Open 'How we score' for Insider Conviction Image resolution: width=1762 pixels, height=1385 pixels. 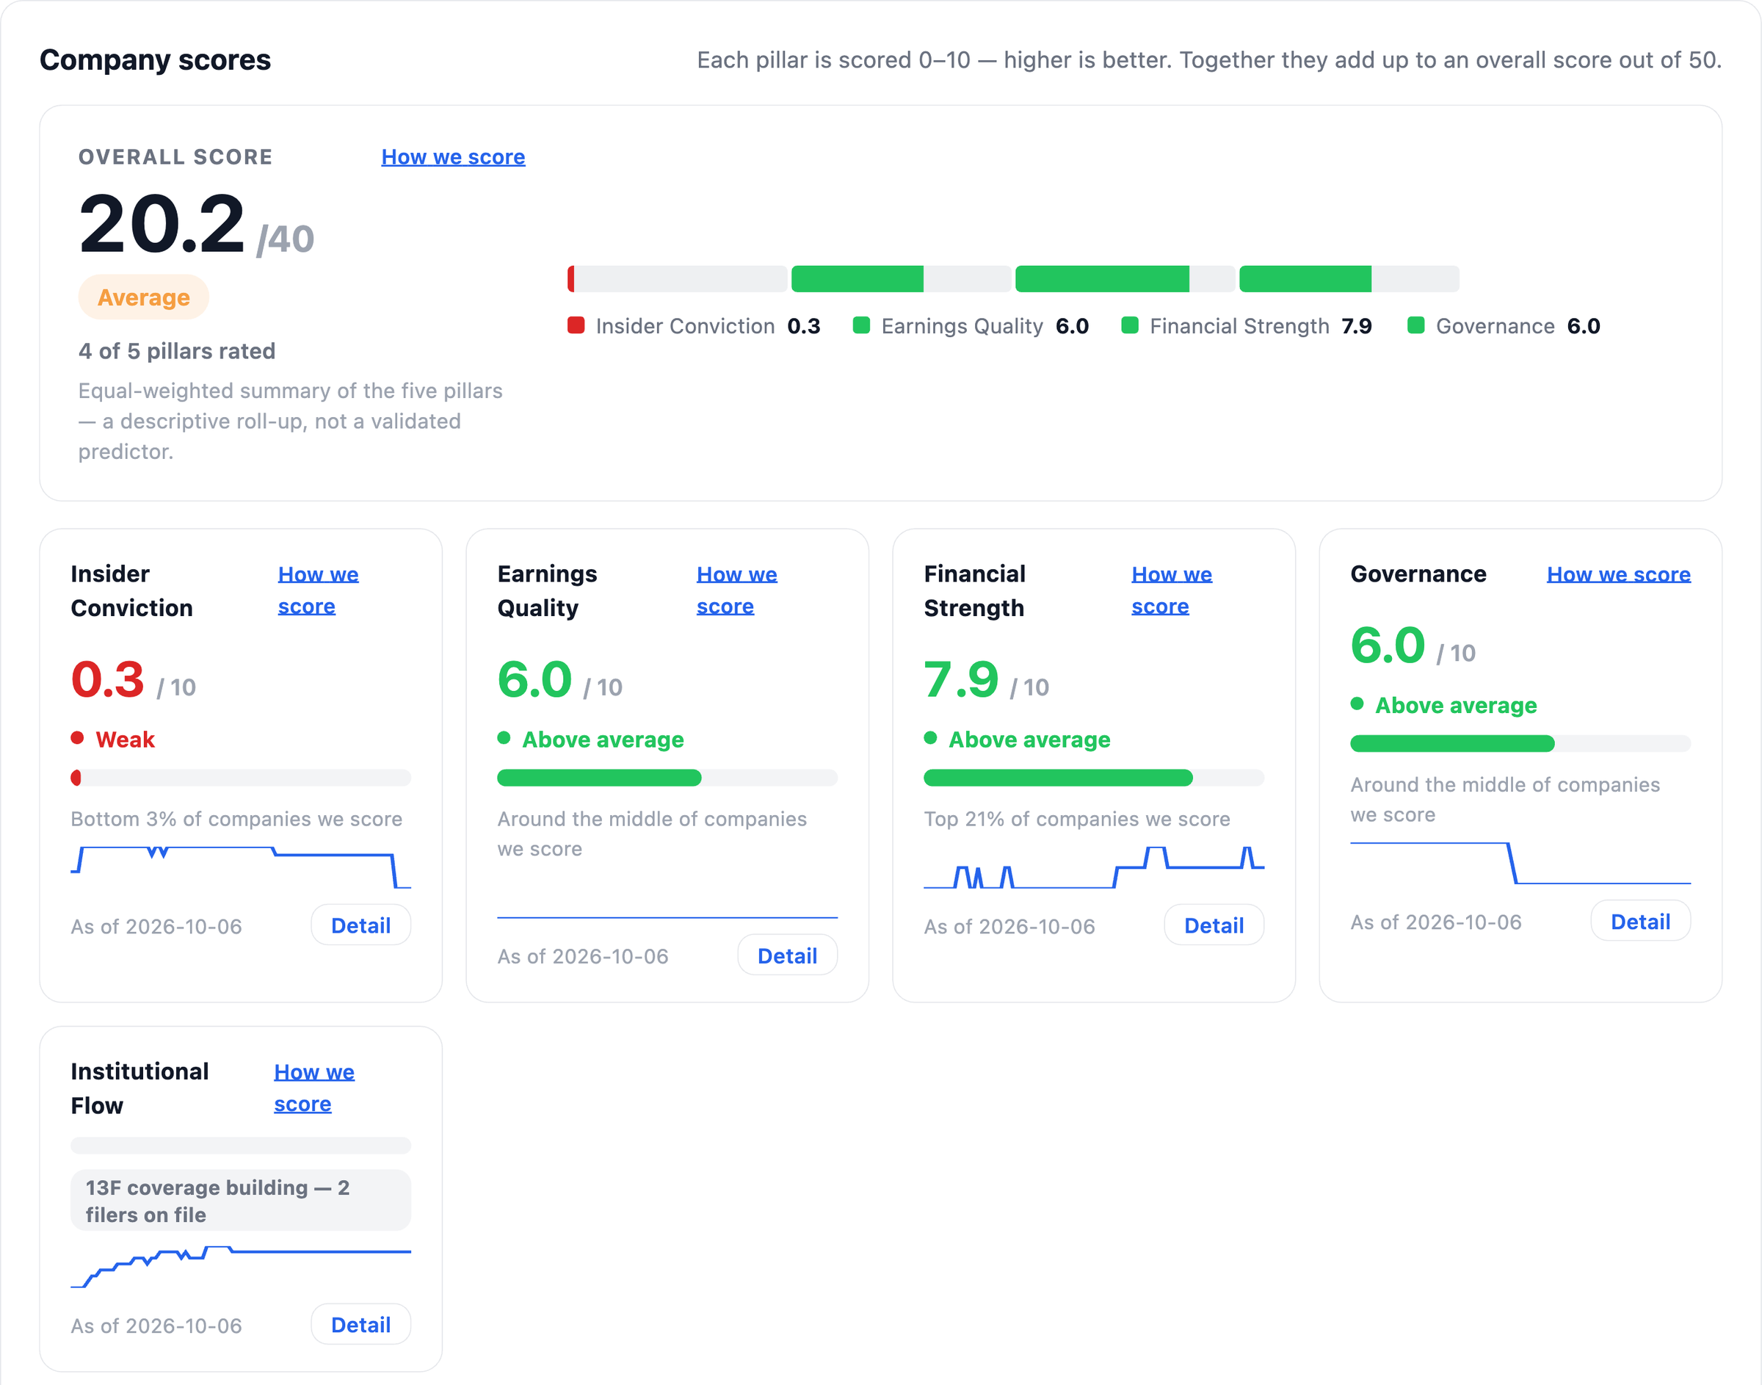coord(318,590)
